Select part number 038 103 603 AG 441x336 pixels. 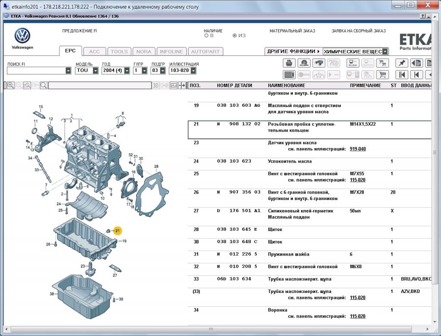(x=239, y=105)
